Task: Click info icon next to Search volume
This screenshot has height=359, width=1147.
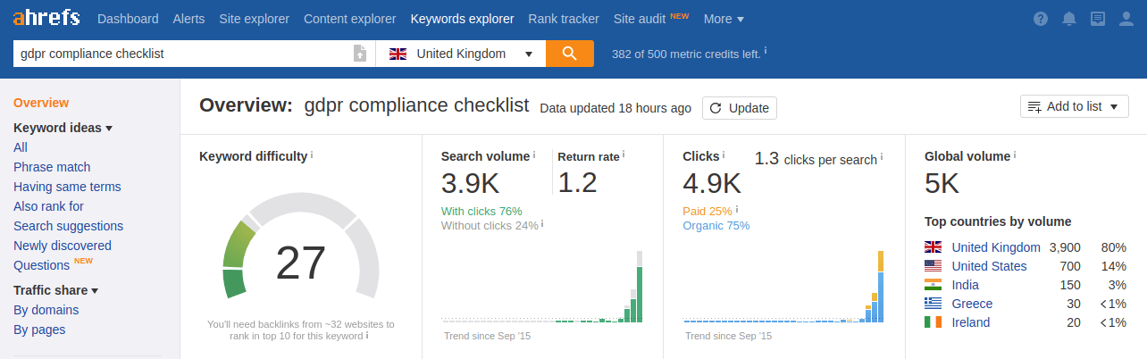Action: (534, 155)
